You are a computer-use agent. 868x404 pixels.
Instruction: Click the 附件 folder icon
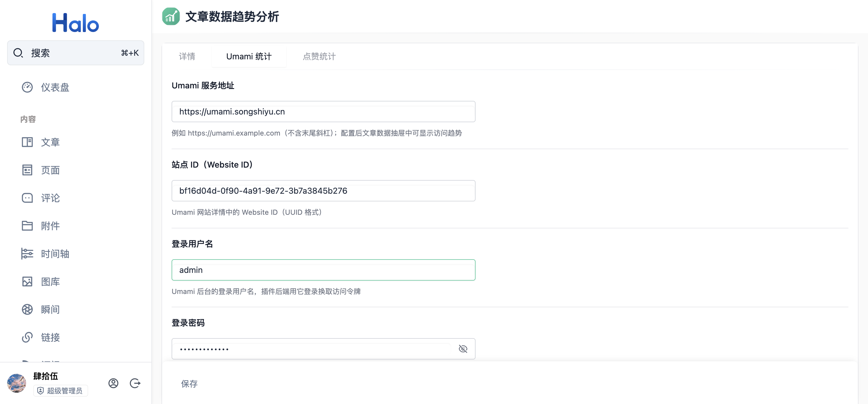(x=27, y=226)
